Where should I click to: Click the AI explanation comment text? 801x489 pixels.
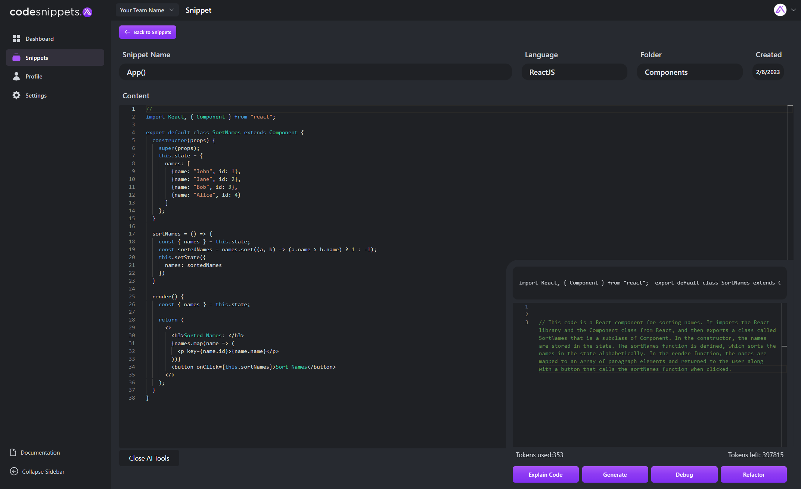point(657,346)
